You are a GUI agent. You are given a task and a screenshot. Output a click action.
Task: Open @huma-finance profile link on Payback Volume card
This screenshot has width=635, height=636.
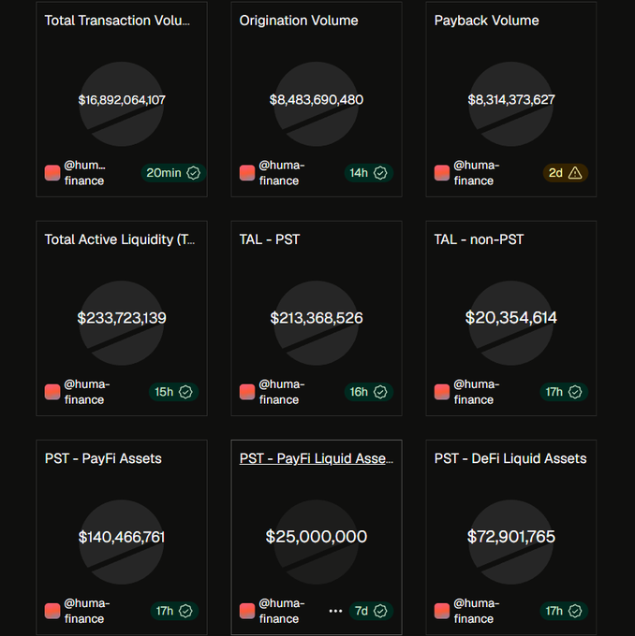tap(476, 173)
